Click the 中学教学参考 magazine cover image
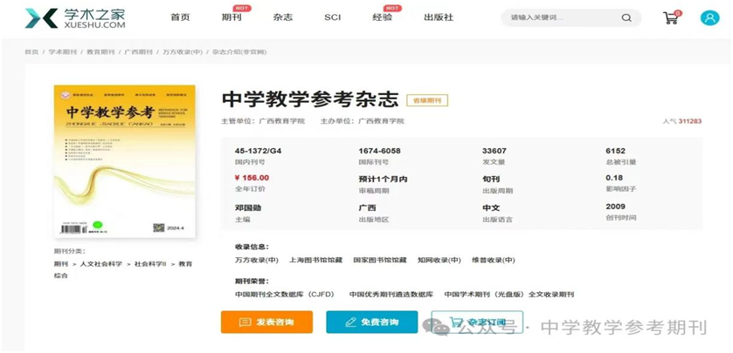 124,161
